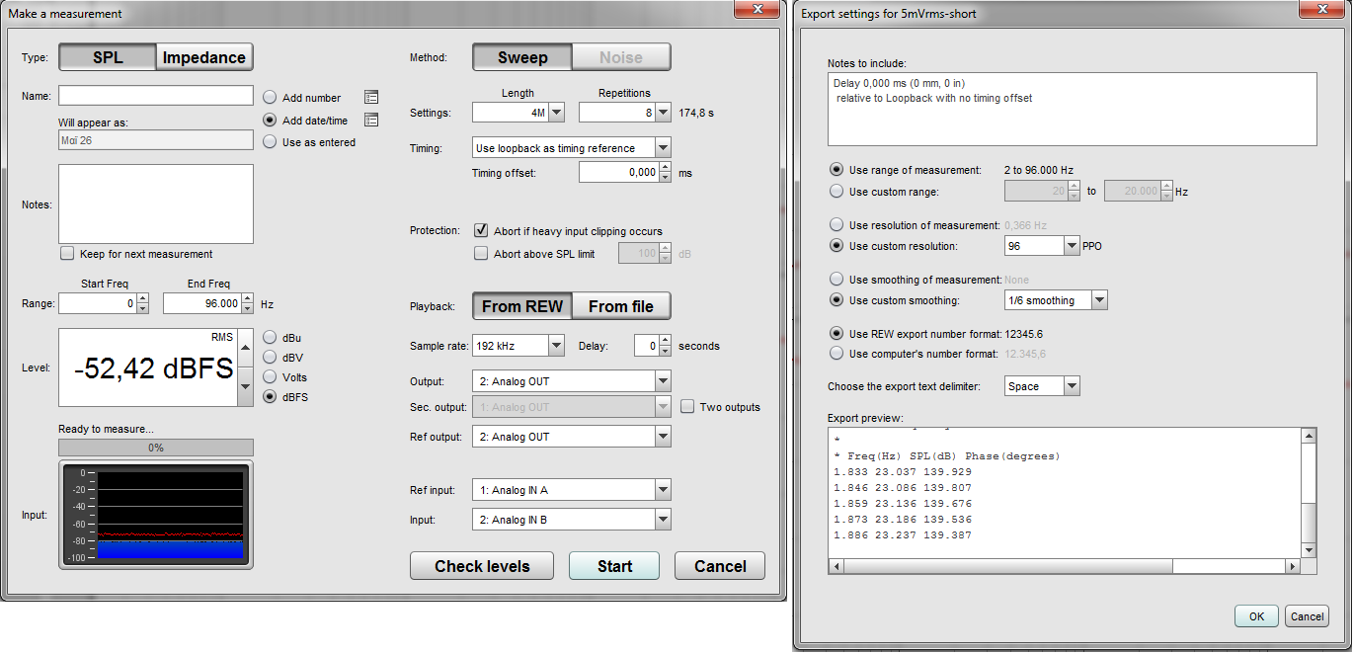Select Use custom resolution option
The image size is (1354, 654).
pos(836,246)
